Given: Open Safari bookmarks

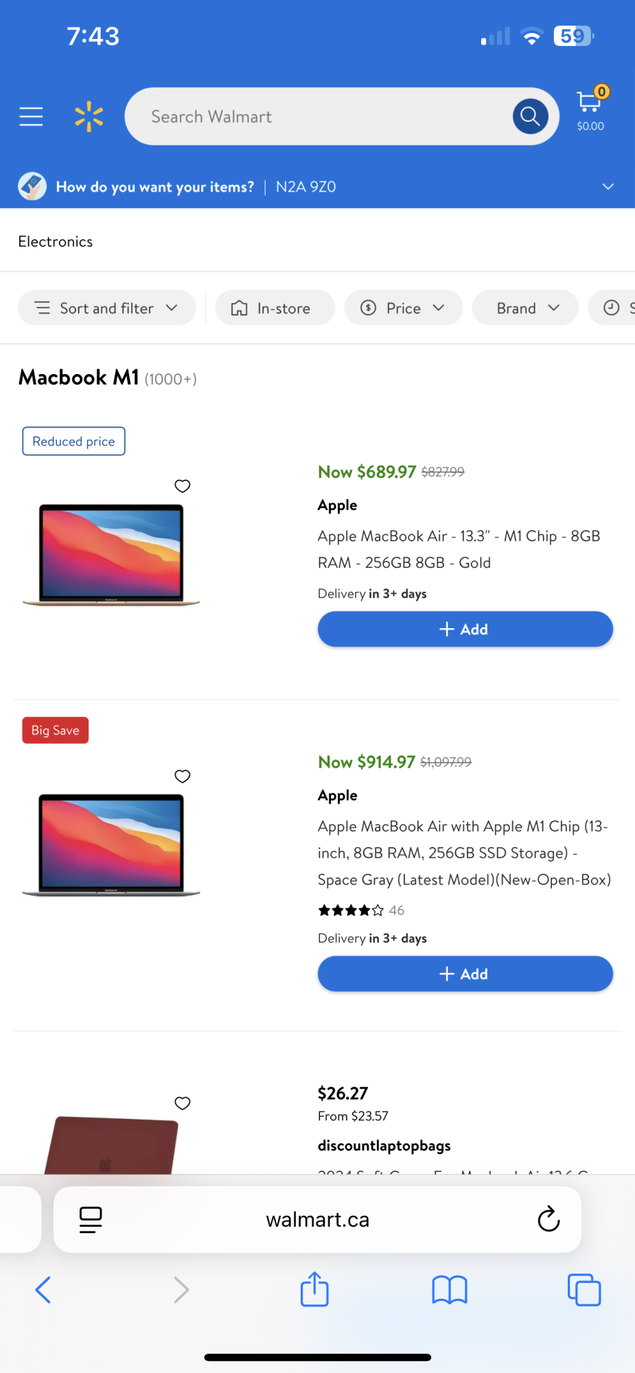Looking at the screenshot, I should [x=450, y=1290].
